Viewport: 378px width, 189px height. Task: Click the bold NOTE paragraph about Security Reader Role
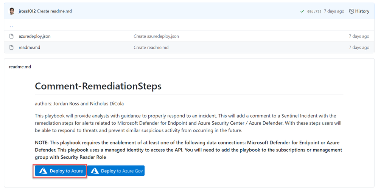pos(188,150)
